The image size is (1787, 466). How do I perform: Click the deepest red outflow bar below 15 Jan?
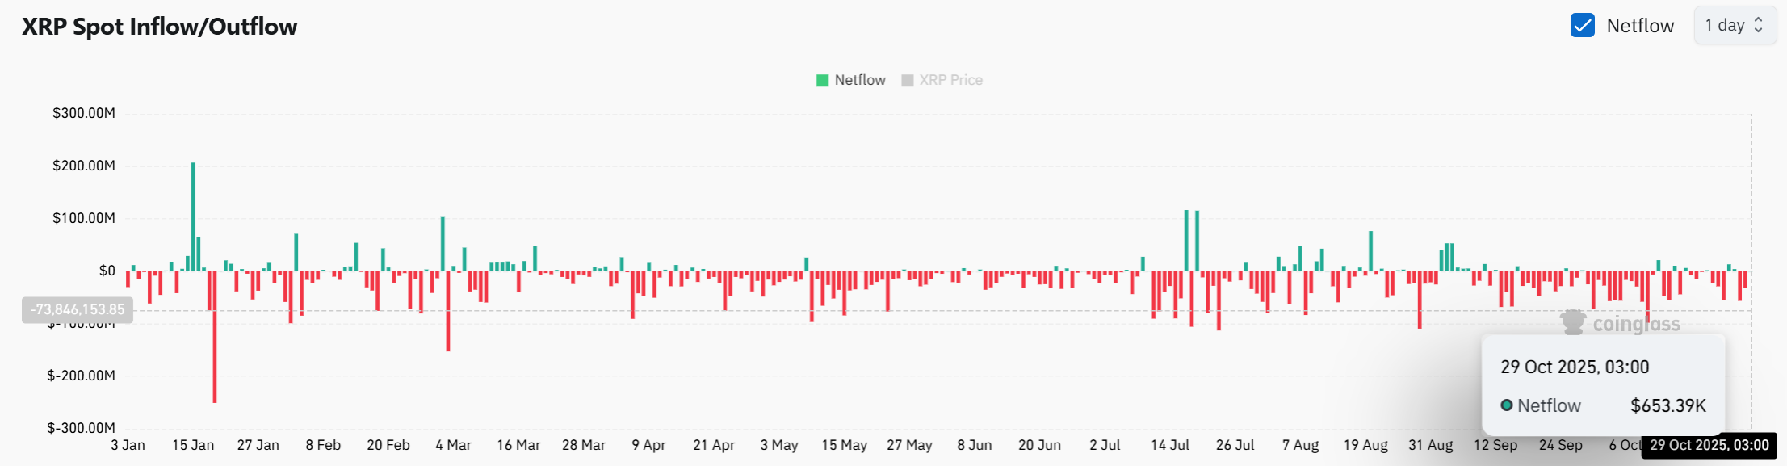214,339
